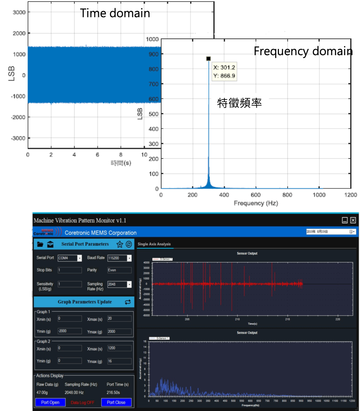
Task: Click the red G-Sensor 1 legend in the Acceleration/Time chart
Action: click(x=162, y=259)
